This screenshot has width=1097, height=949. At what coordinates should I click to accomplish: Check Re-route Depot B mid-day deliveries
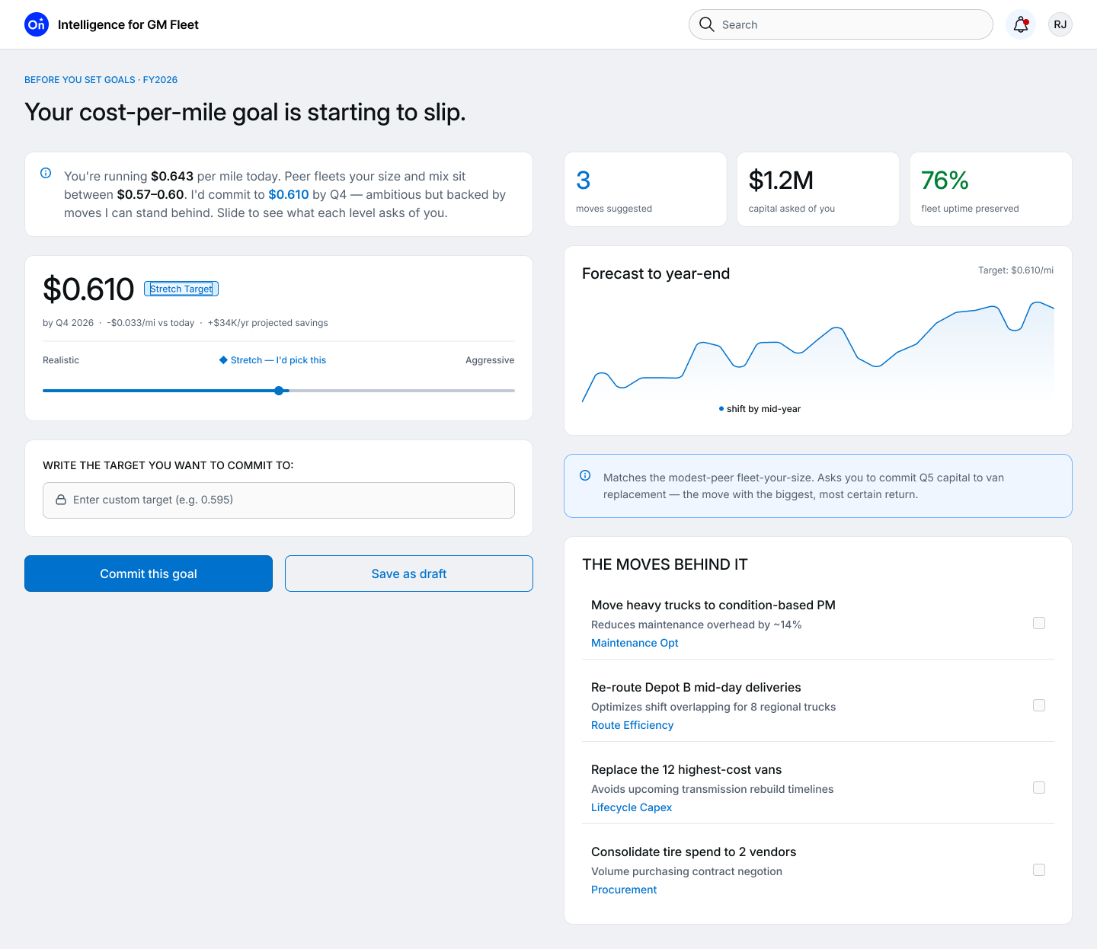1039,705
